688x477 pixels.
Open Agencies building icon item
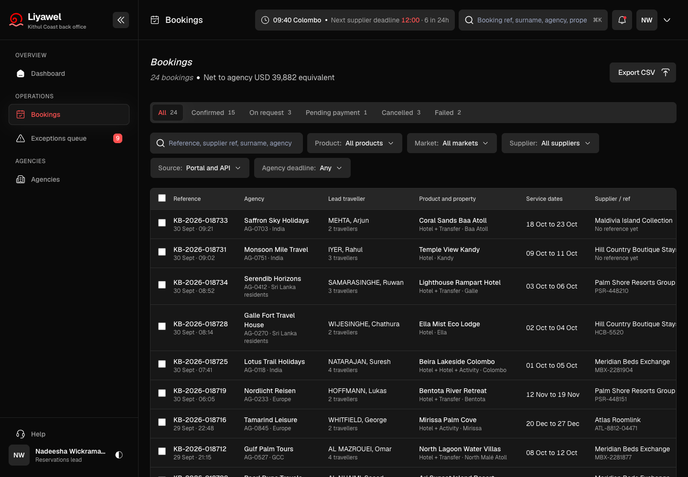click(69, 179)
